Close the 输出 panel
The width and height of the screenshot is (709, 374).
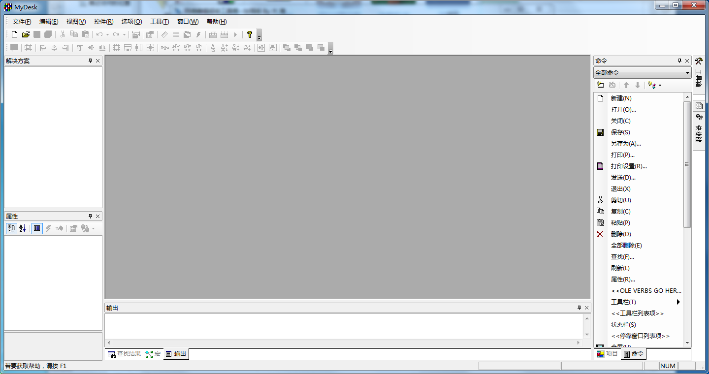tap(586, 308)
